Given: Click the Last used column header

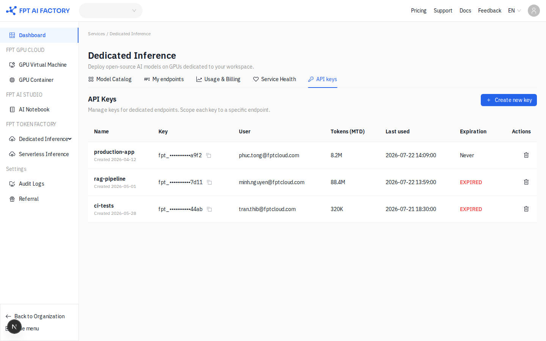Looking at the screenshot, I should pos(397,131).
